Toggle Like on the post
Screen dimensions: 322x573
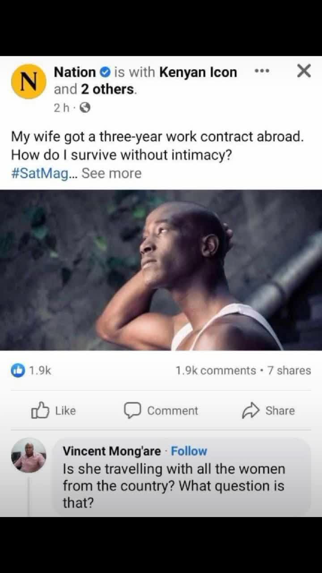tap(54, 411)
